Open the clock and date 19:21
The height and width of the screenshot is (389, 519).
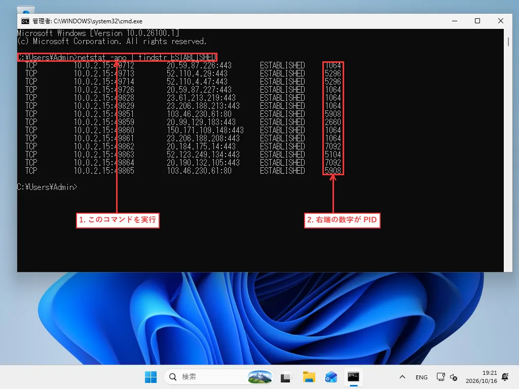(481, 377)
